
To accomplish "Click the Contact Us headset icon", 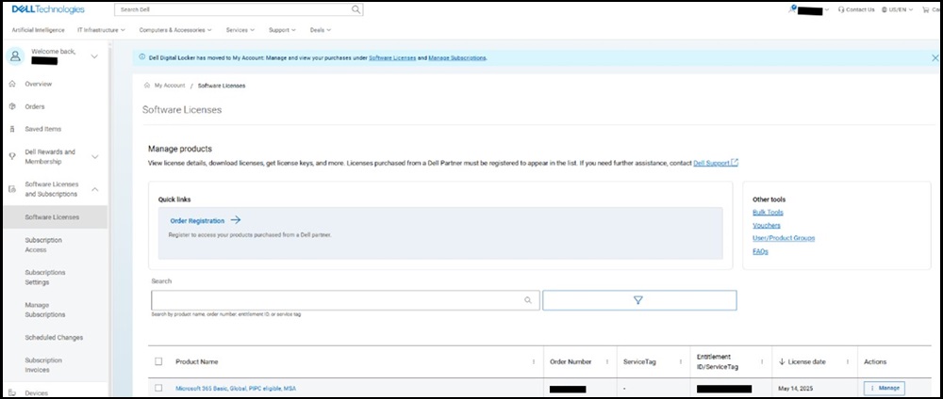I will [840, 9].
